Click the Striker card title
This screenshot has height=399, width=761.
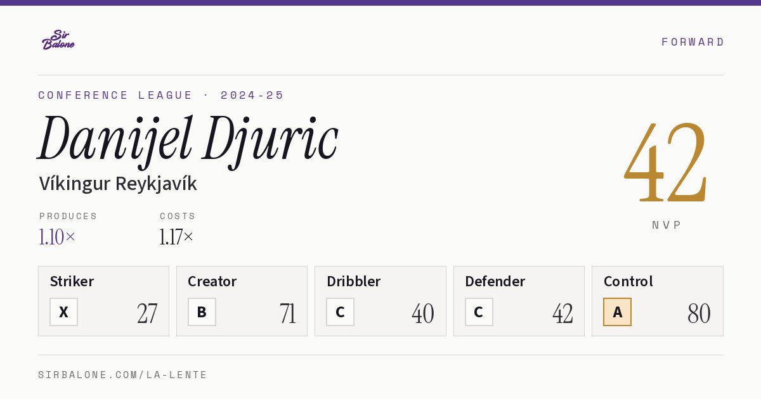click(x=72, y=281)
